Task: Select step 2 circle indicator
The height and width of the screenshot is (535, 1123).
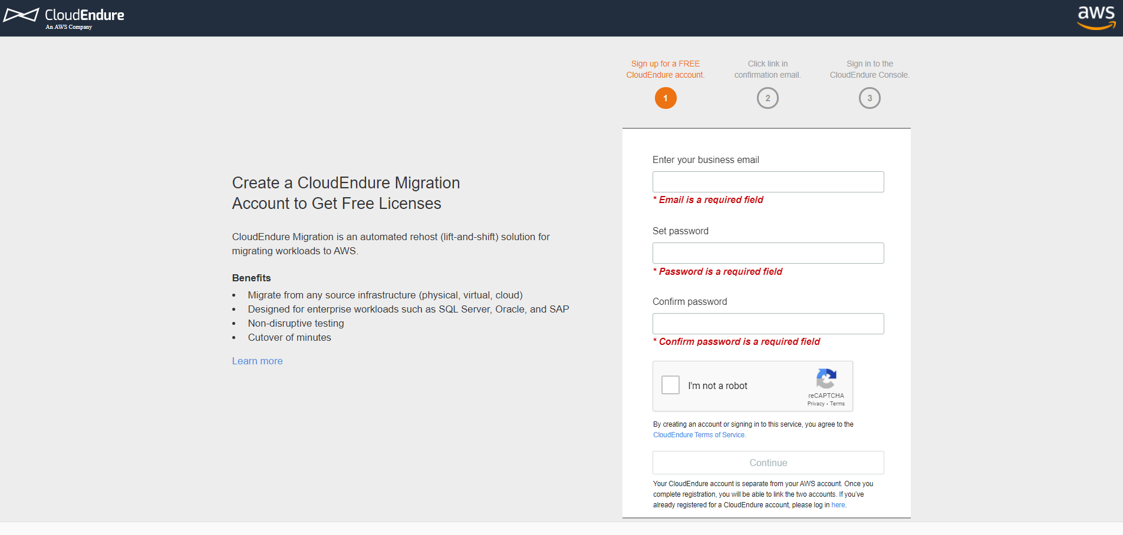Action: (x=768, y=98)
